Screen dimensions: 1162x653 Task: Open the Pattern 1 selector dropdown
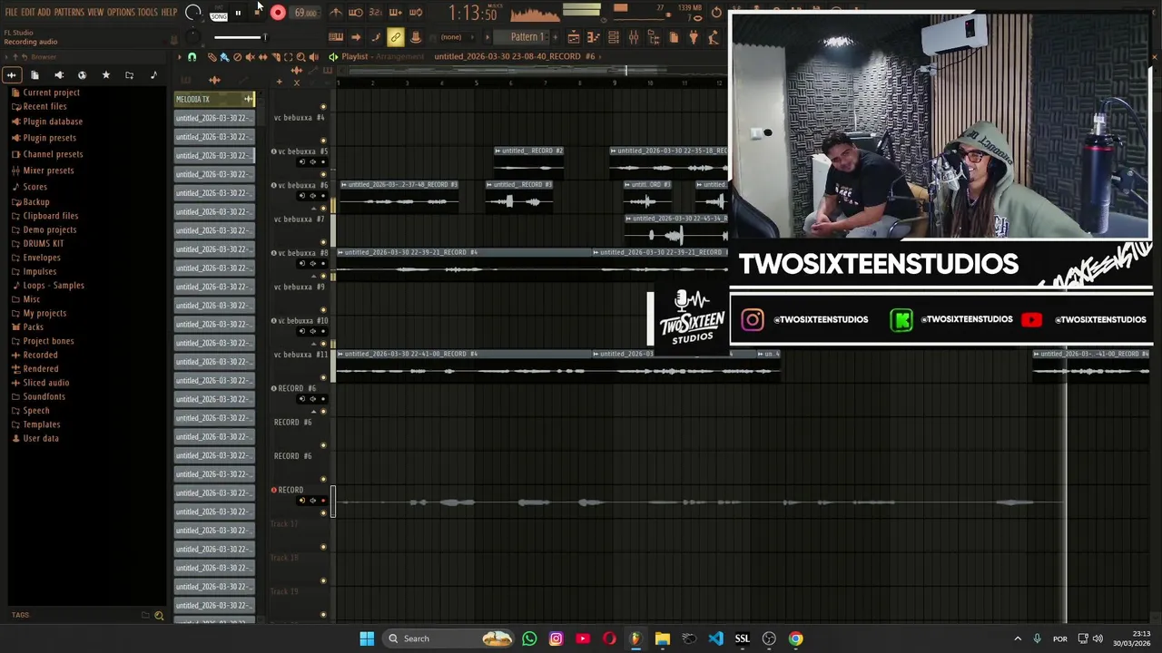527,37
